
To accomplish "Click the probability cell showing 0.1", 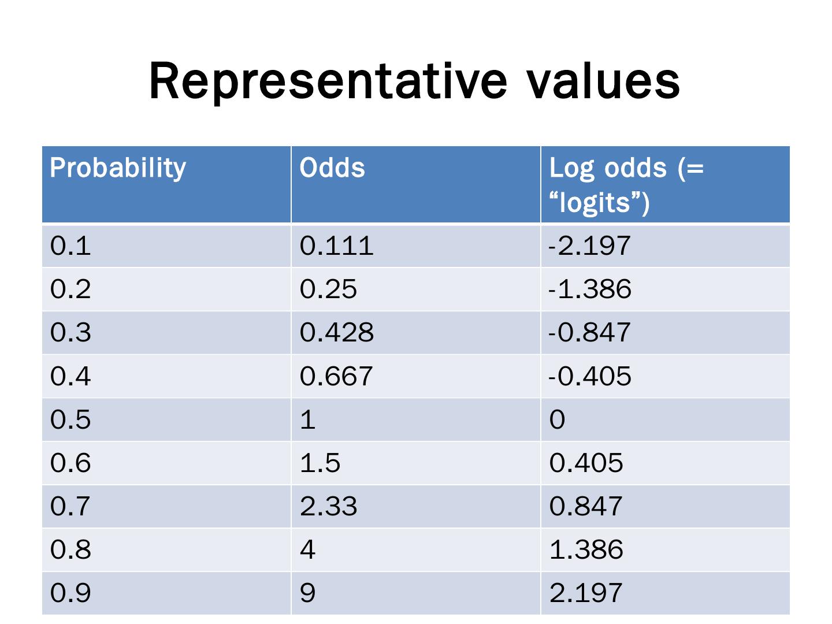I will (x=166, y=246).
